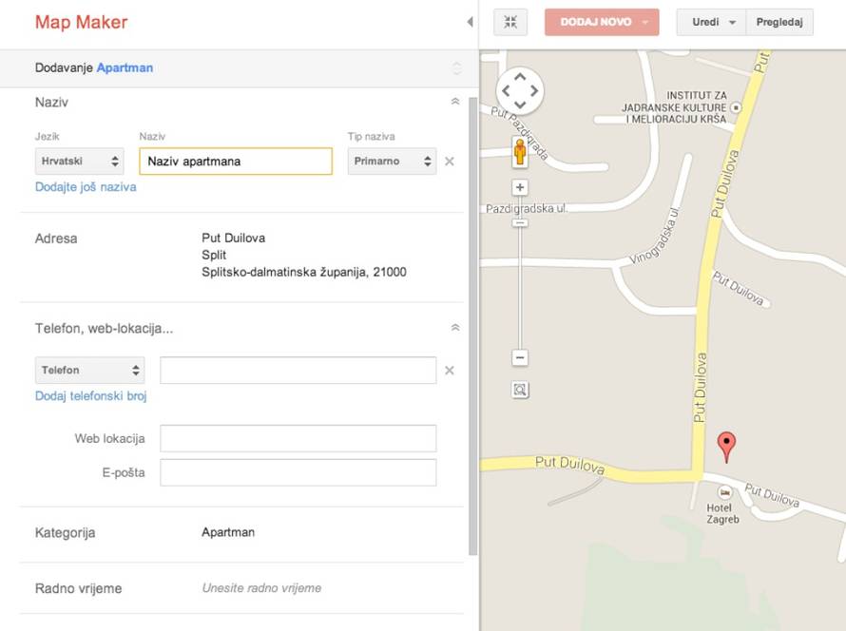
Task: Open the Hrvatski language dropdown
Action: [80, 162]
